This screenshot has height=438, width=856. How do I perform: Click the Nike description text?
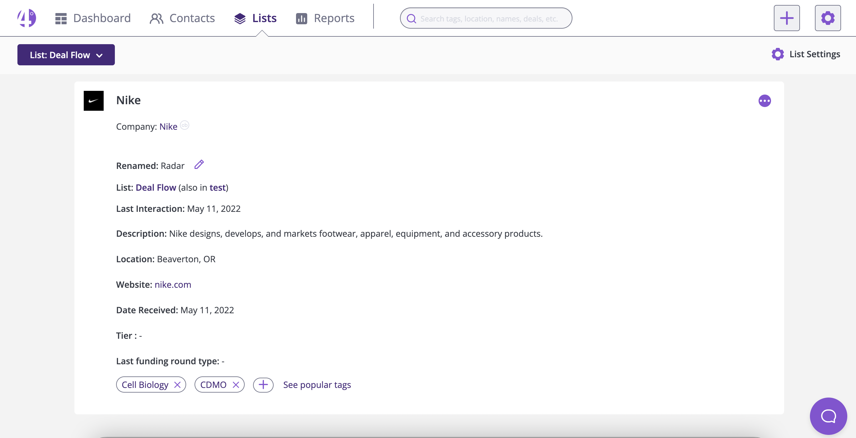coord(356,234)
